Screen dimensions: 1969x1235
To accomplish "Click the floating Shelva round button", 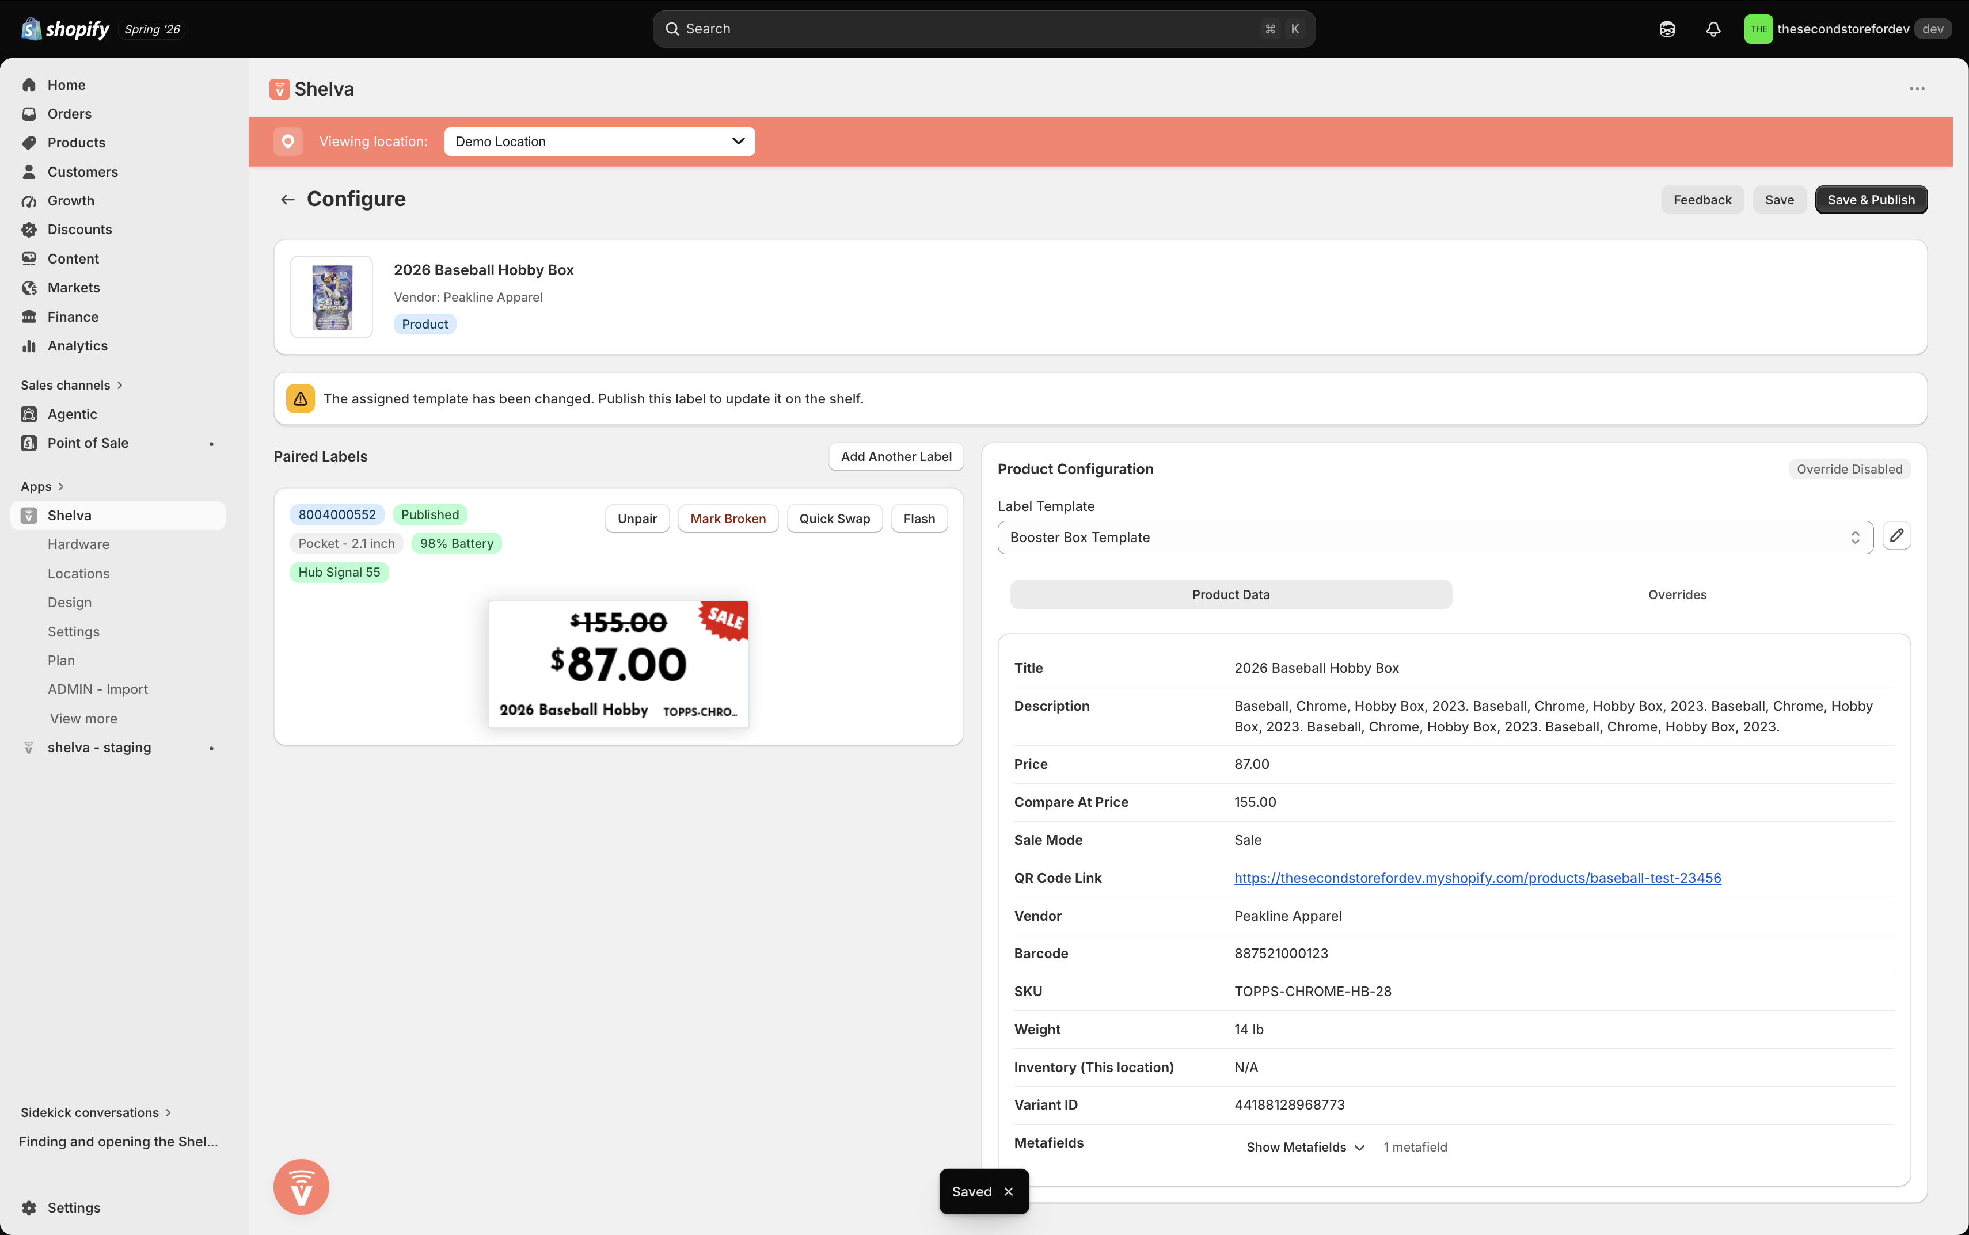I will click(x=301, y=1187).
